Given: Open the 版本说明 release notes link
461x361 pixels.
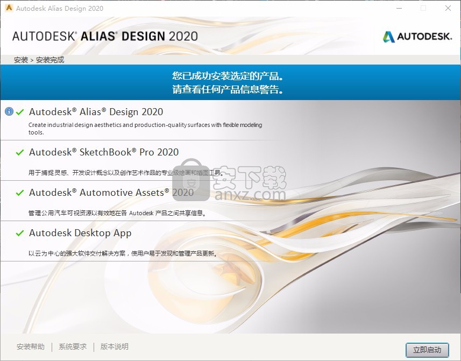Looking at the screenshot, I should coord(115,346).
